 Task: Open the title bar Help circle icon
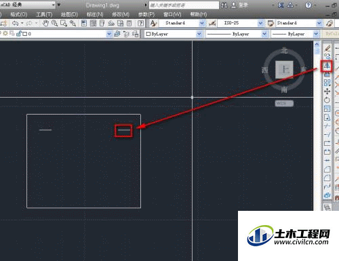coord(308,5)
